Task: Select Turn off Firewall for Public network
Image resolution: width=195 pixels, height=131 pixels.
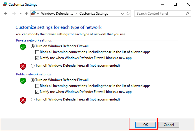Action: [x=33, y=99]
